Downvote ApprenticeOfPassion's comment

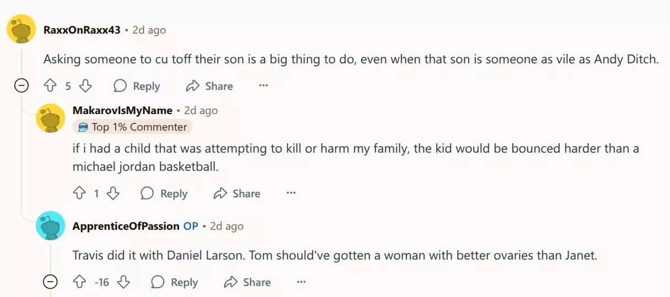pos(124,282)
